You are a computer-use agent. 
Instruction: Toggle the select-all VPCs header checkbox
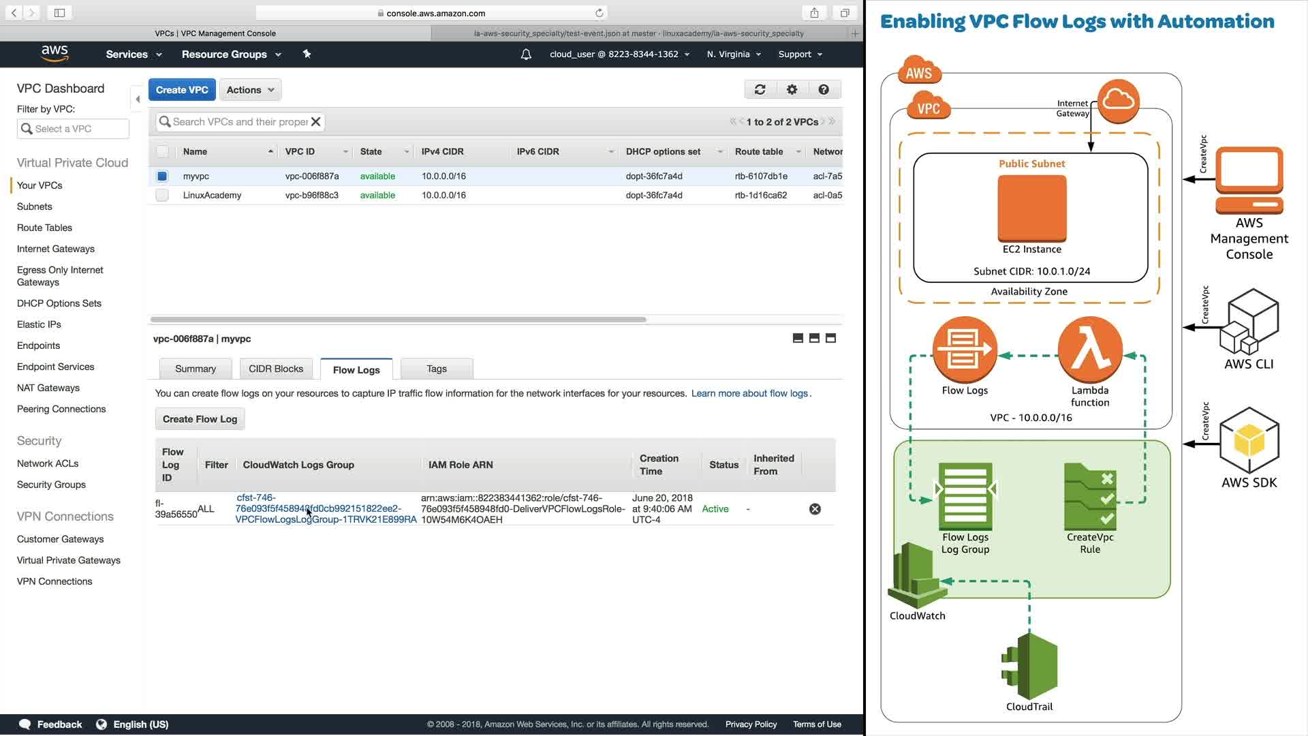tap(162, 152)
